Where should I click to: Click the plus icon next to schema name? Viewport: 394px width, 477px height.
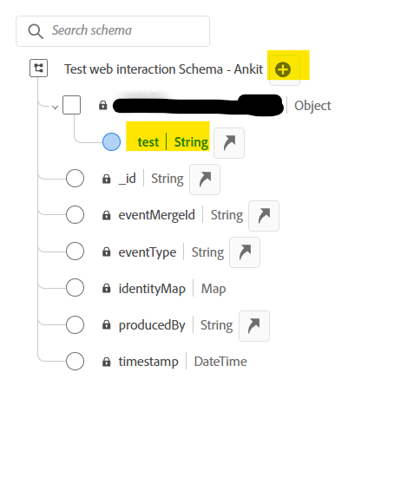coord(283,69)
